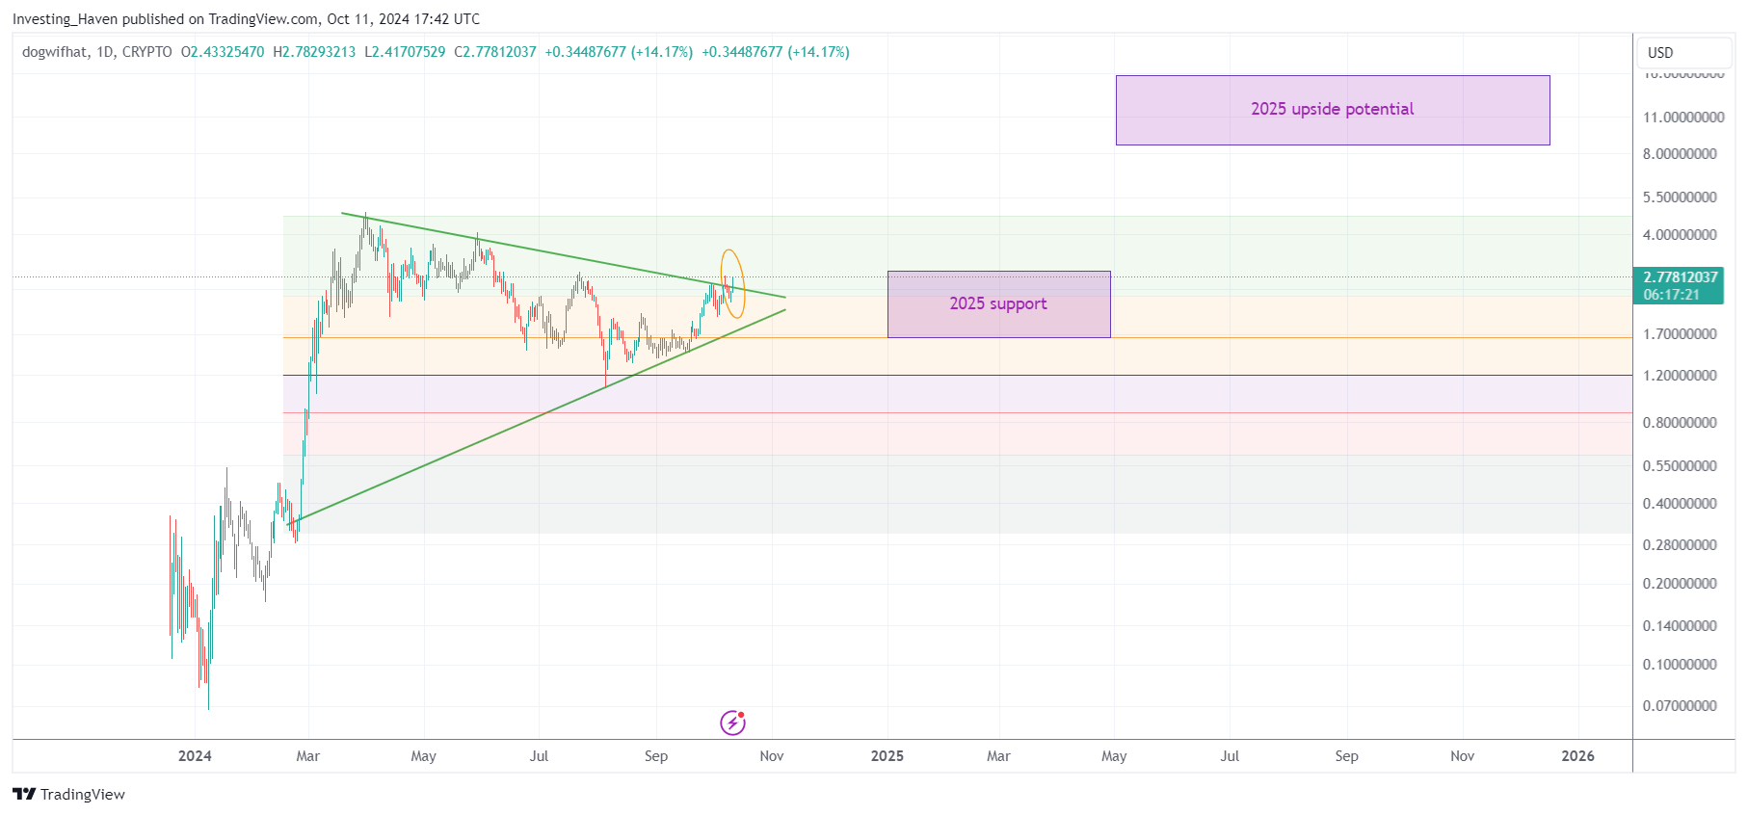Click the 0.80000000 price axis label
The width and height of the screenshot is (1748, 815).
1680,423
